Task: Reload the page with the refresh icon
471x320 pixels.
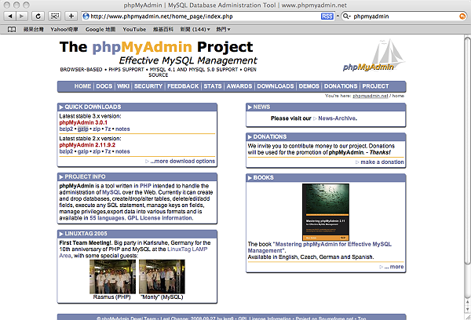Action: tap(38, 16)
